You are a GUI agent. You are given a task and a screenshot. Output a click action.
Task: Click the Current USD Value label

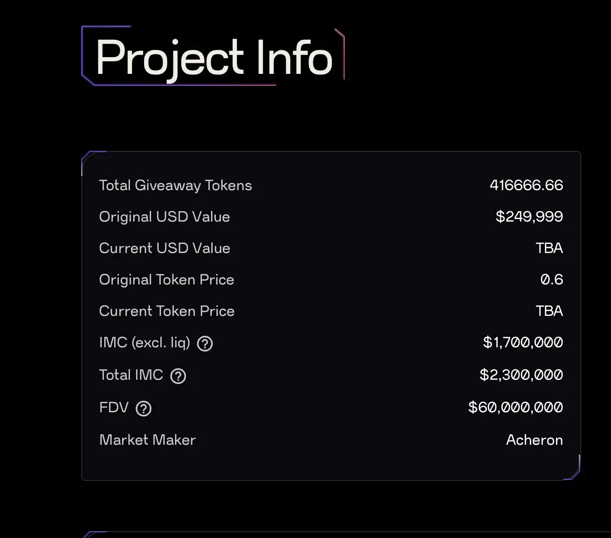pyautogui.click(x=165, y=248)
